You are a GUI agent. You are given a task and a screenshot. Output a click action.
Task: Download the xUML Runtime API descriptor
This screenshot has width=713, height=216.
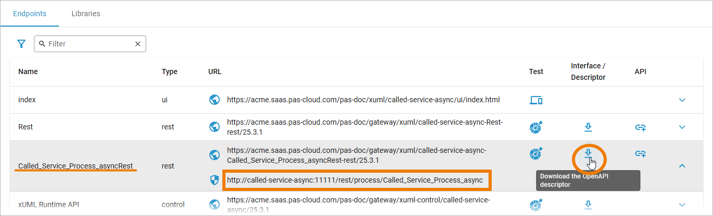[588, 205]
